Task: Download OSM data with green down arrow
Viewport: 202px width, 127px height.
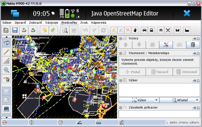Action: (24, 30)
